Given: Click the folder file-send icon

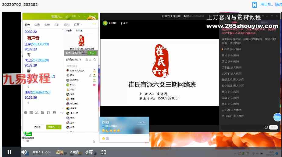Looking at the screenshot, I should [x=42, y=113].
